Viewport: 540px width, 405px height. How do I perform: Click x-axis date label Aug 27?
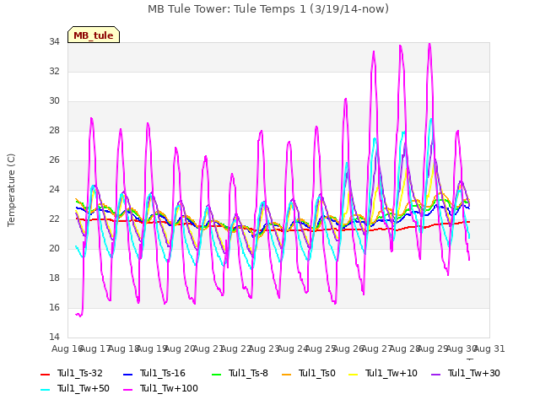[377, 349]
